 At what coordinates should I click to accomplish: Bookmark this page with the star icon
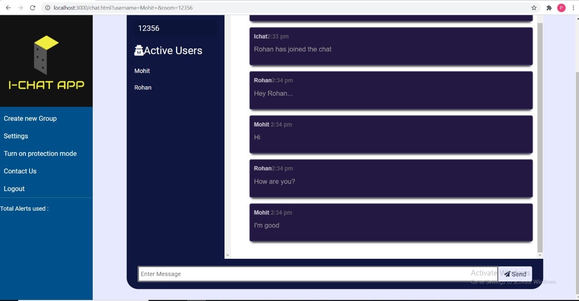tap(534, 8)
